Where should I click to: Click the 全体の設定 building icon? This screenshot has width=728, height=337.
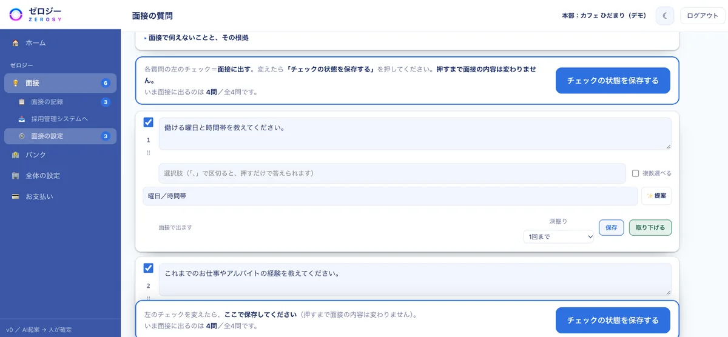click(16, 176)
